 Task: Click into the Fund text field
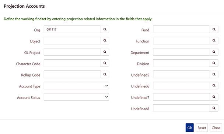181,29
